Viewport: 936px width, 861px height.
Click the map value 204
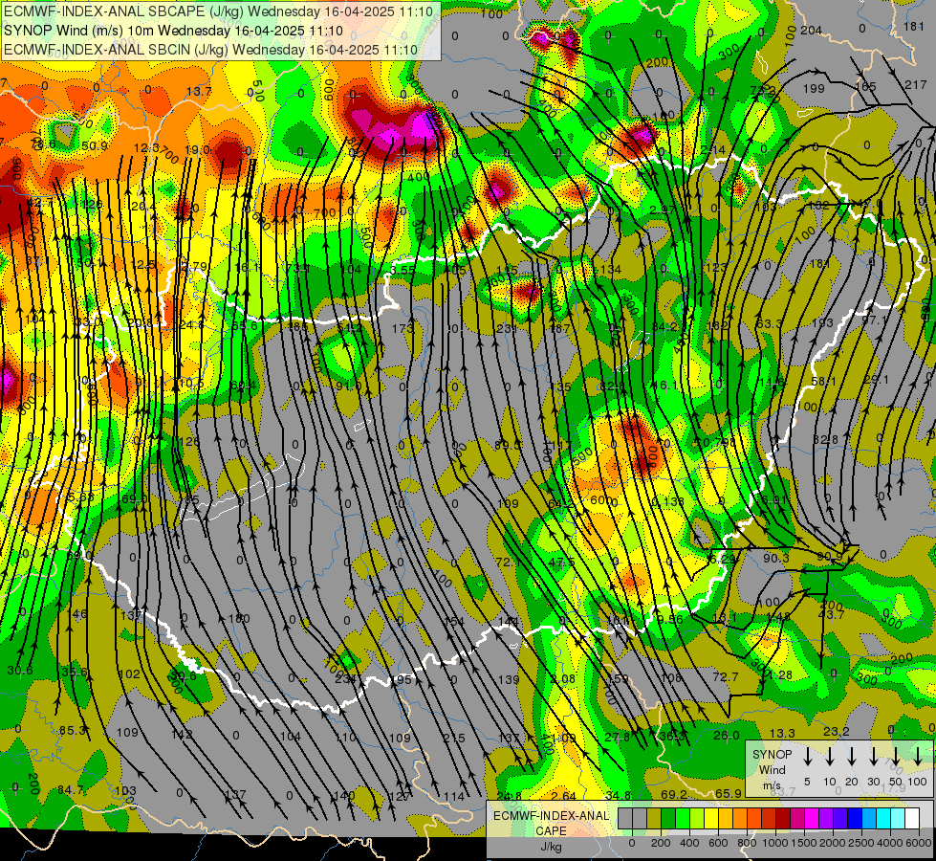click(812, 30)
